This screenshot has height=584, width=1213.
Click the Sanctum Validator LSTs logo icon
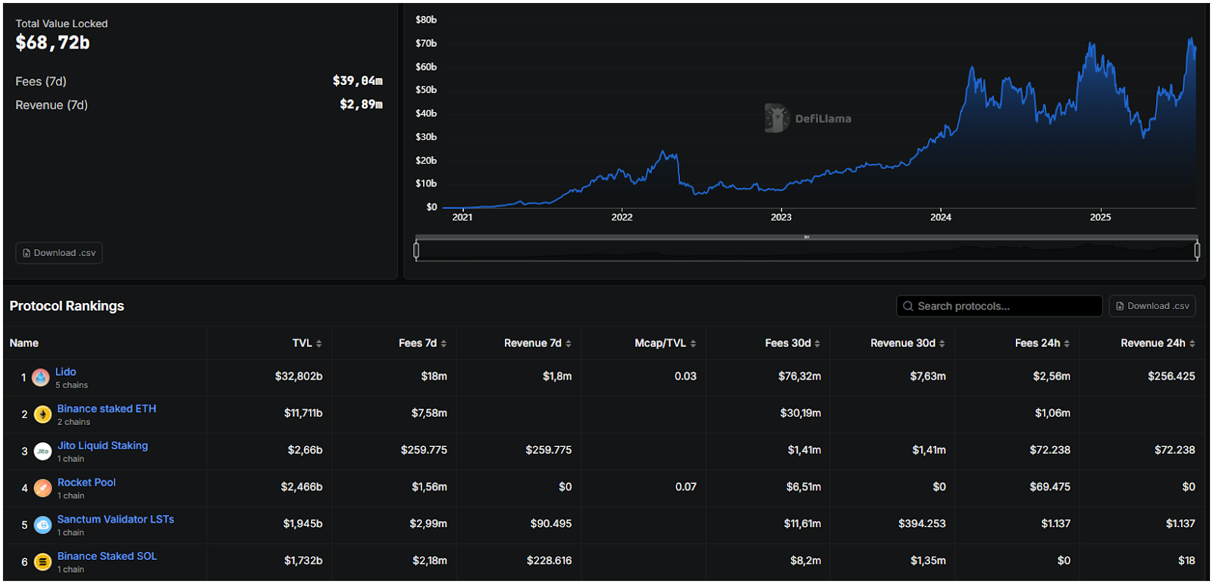(x=42, y=525)
